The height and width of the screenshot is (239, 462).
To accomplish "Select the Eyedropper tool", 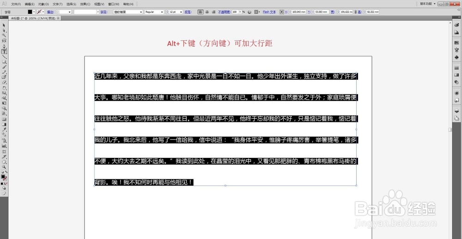I will point(4,129).
